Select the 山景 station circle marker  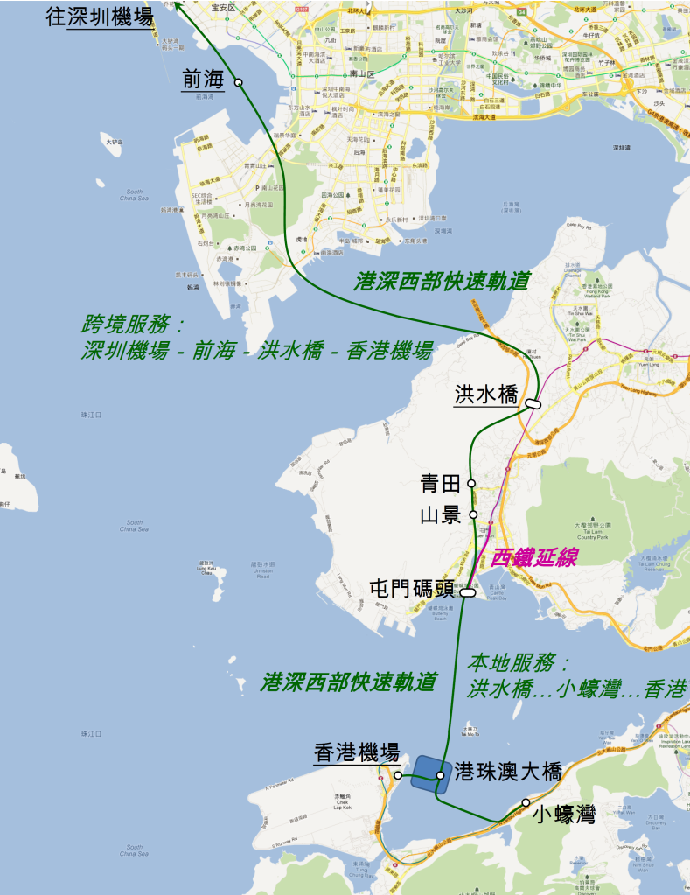473,514
